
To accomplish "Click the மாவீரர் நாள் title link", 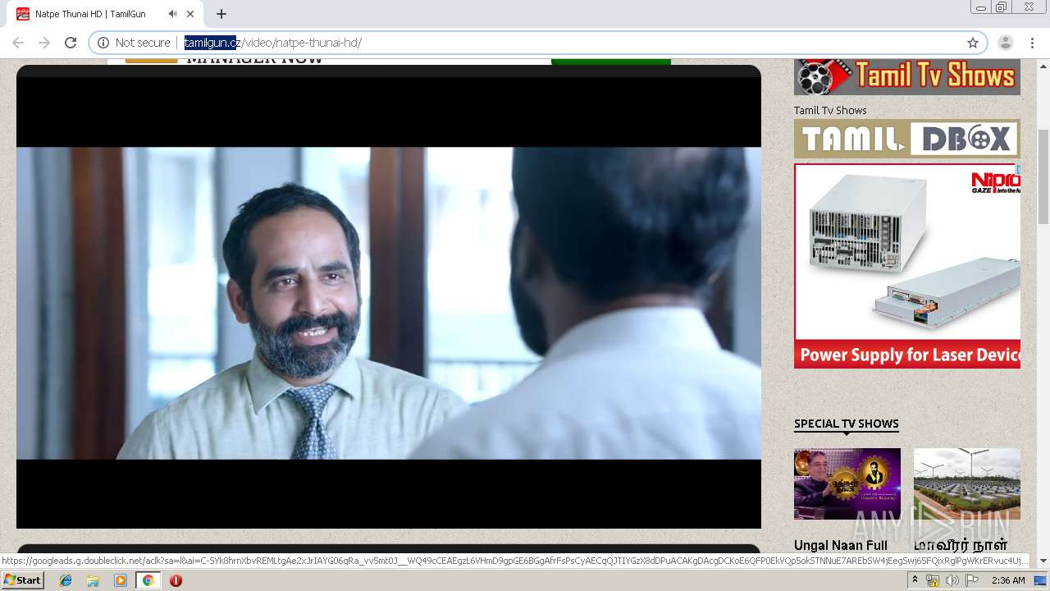I will click(961, 545).
